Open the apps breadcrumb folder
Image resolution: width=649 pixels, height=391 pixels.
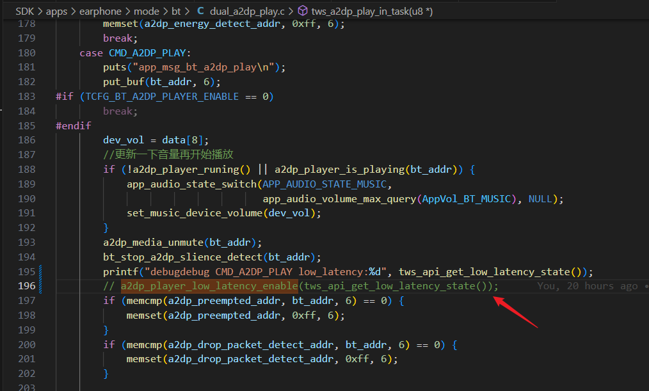pos(57,11)
